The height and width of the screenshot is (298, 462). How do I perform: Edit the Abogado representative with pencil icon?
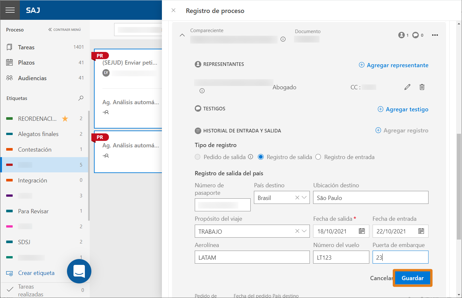coord(407,87)
